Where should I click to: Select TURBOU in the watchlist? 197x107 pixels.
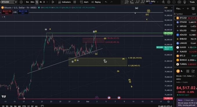(x=186, y=64)
